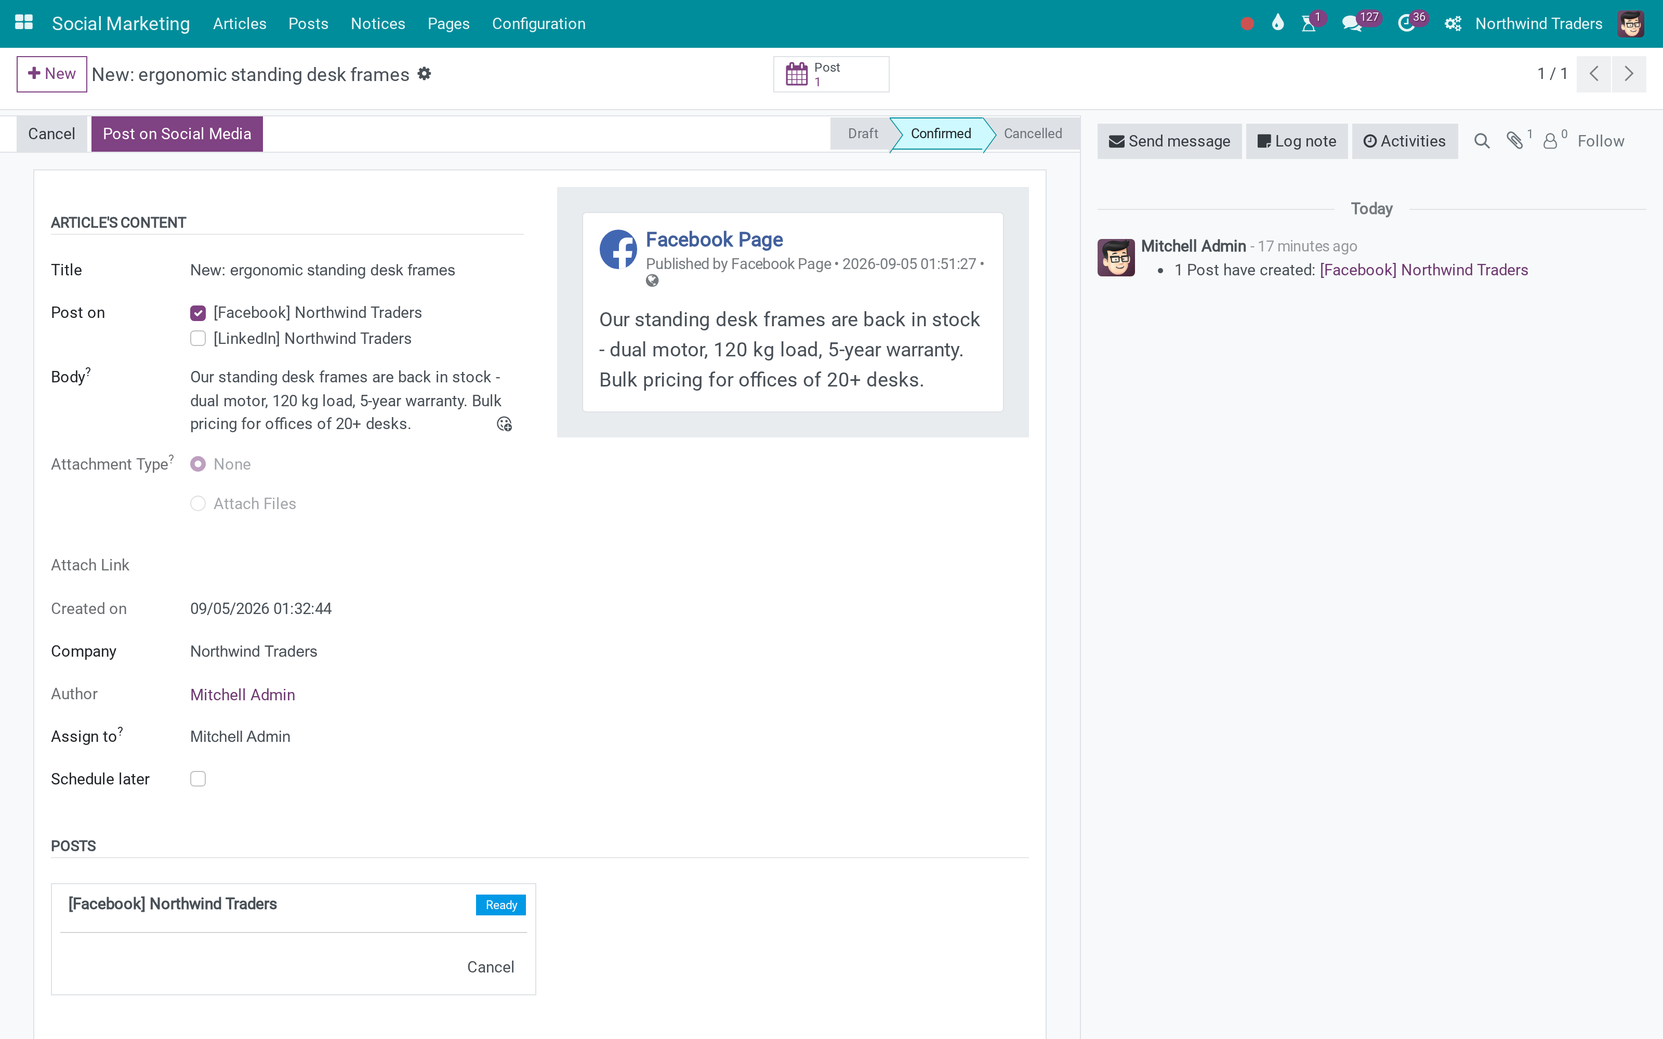Viewport: 1663px width, 1039px height.
Task: Select the None attachment type radio
Action: point(198,464)
